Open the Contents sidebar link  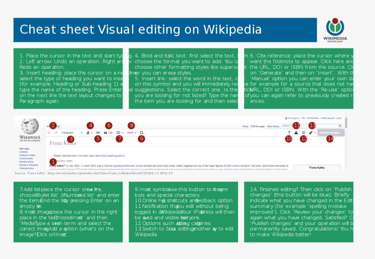click(24, 152)
